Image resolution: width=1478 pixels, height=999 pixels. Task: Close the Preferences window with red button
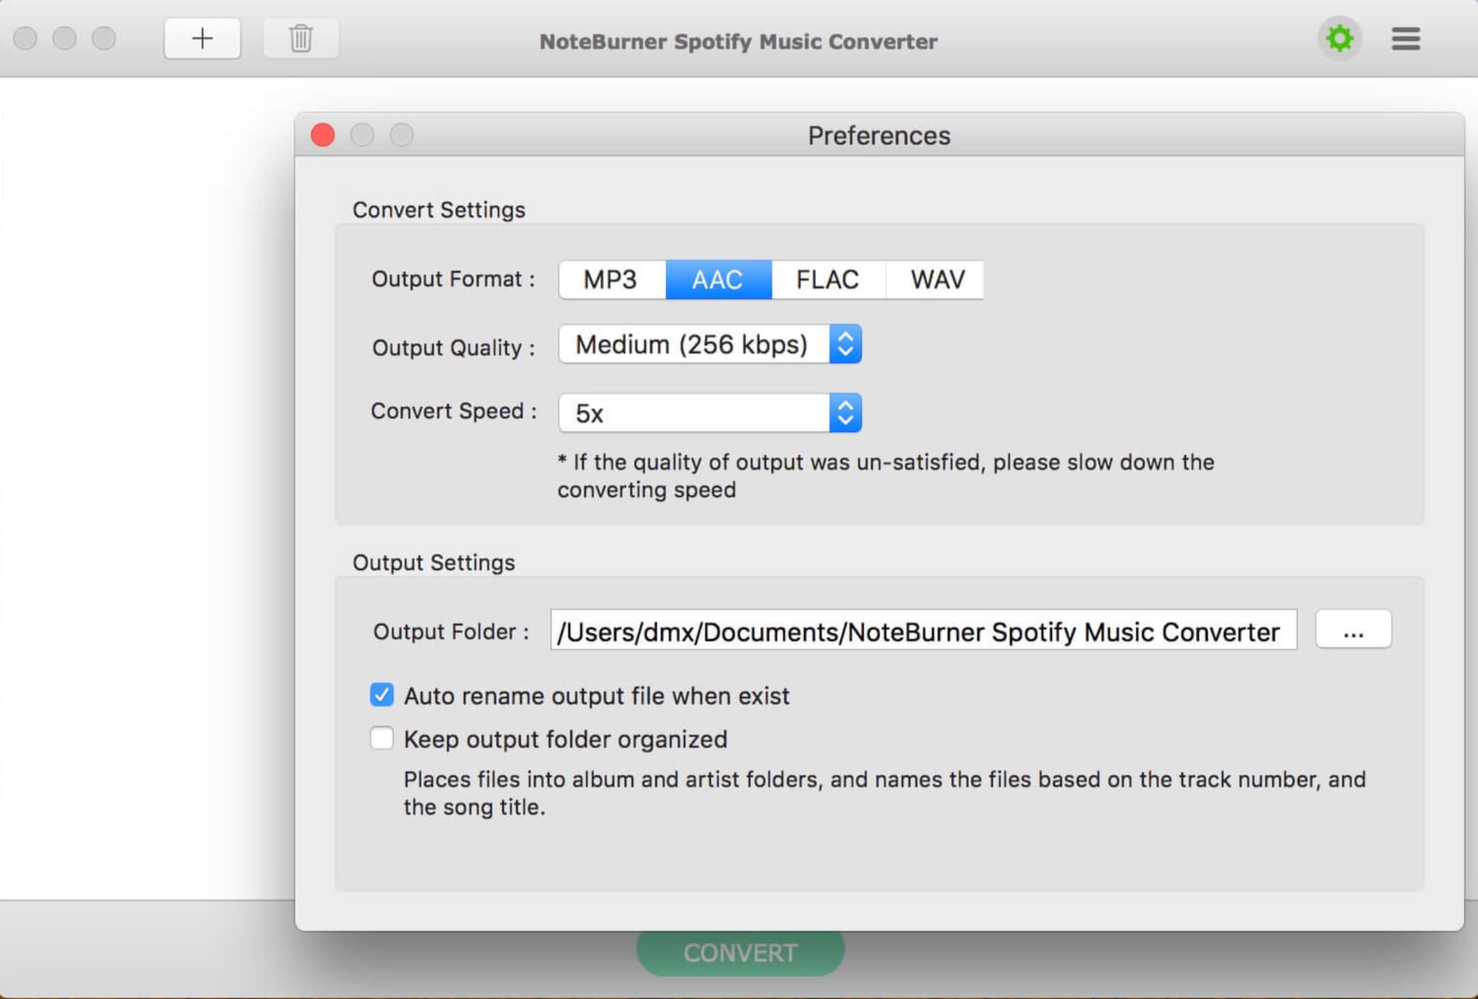pyautogui.click(x=323, y=135)
